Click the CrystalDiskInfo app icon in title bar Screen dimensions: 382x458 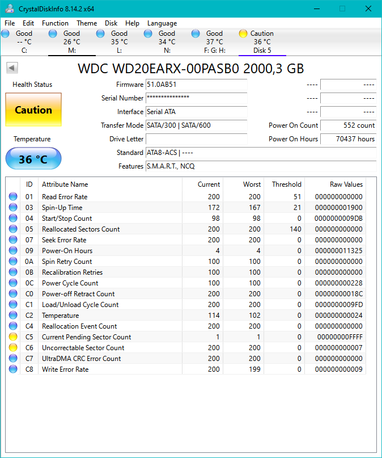[9, 9]
